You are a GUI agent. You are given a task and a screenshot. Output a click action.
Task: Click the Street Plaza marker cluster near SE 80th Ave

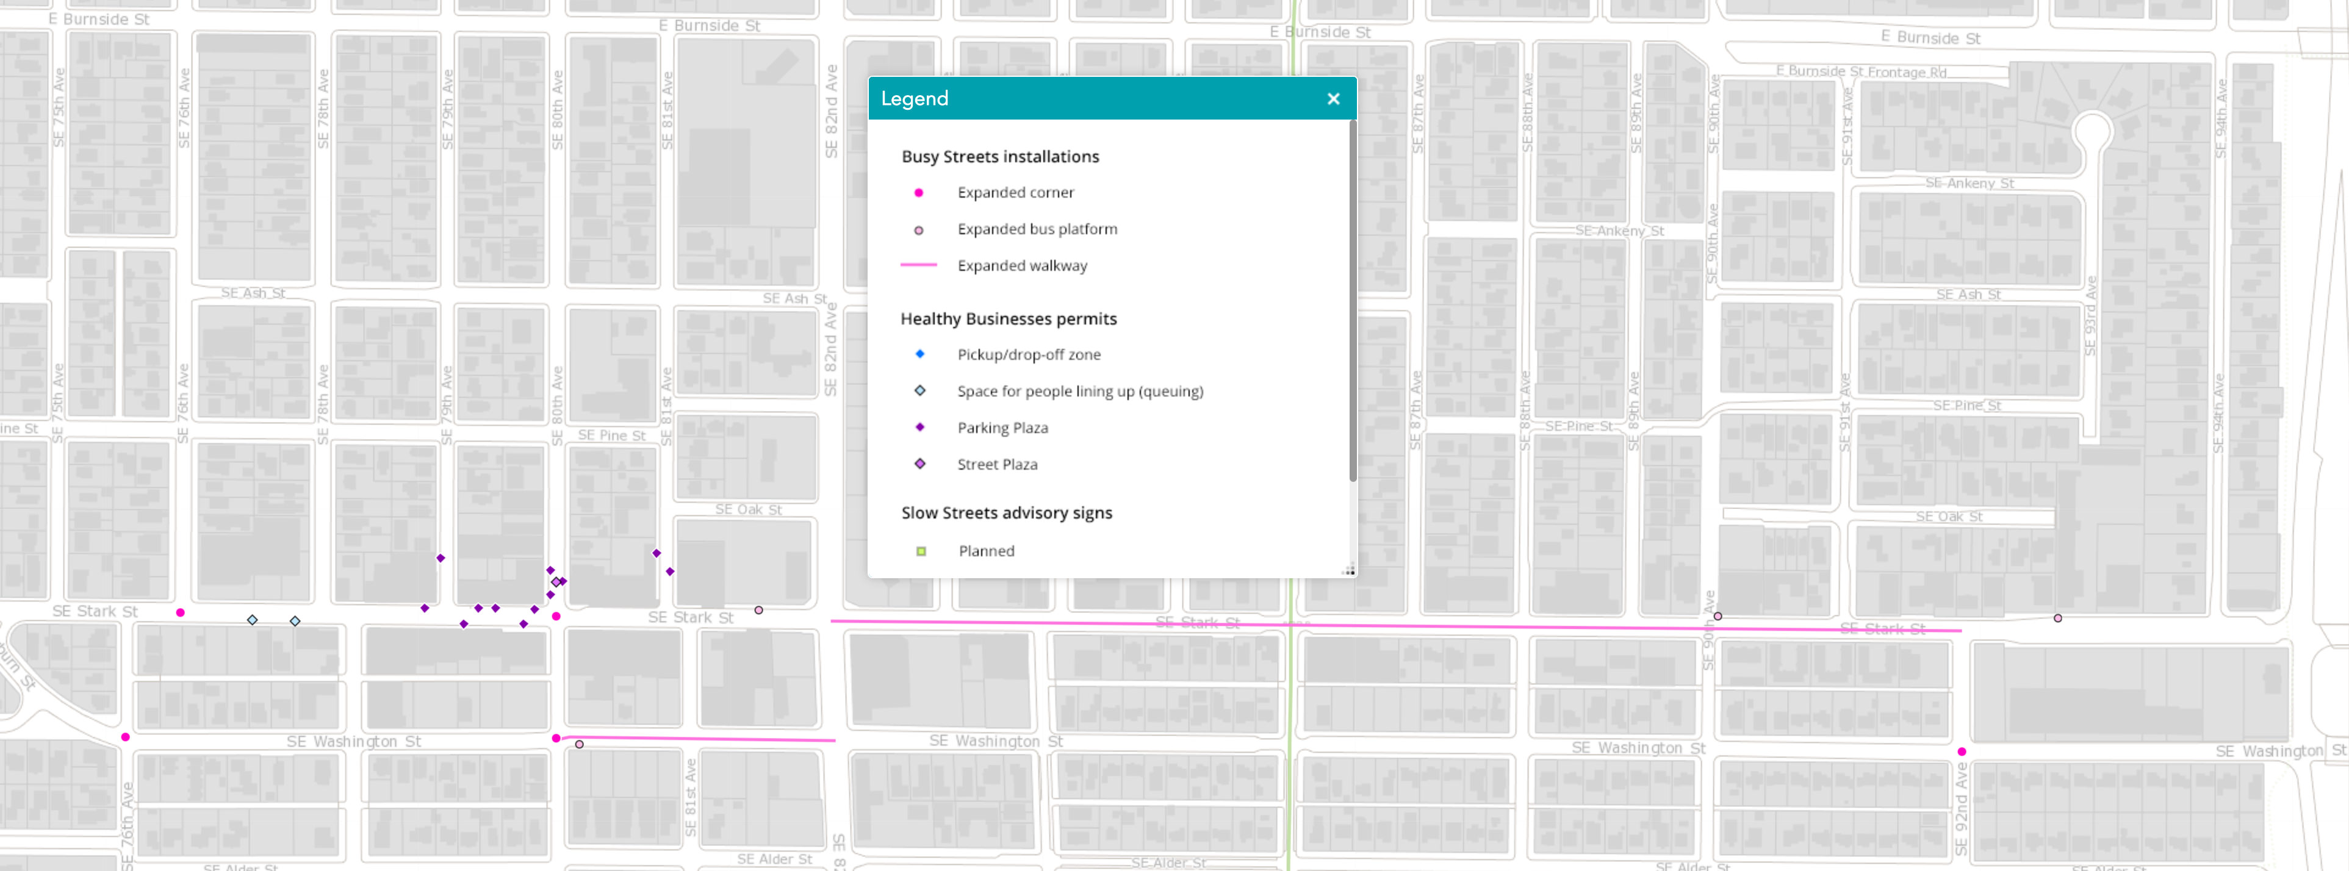tap(556, 581)
